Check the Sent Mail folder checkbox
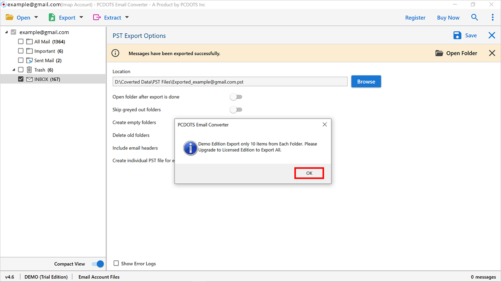The width and height of the screenshot is (501, 282). (x=21, y=60)
